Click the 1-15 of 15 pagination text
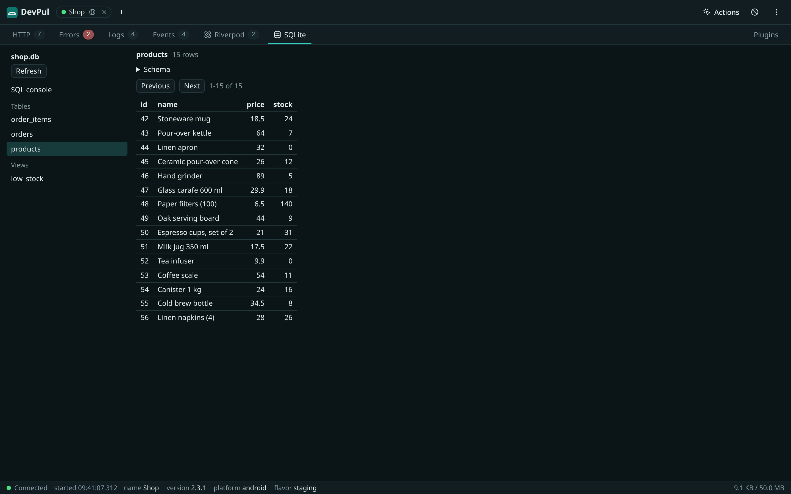This screenshot has width=791, height=494. [x=225, y=86]
